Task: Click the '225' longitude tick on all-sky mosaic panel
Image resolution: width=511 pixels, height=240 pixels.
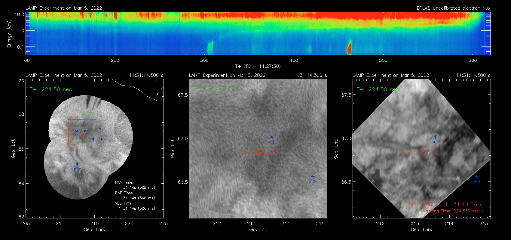Action: (x=164, y=223)
